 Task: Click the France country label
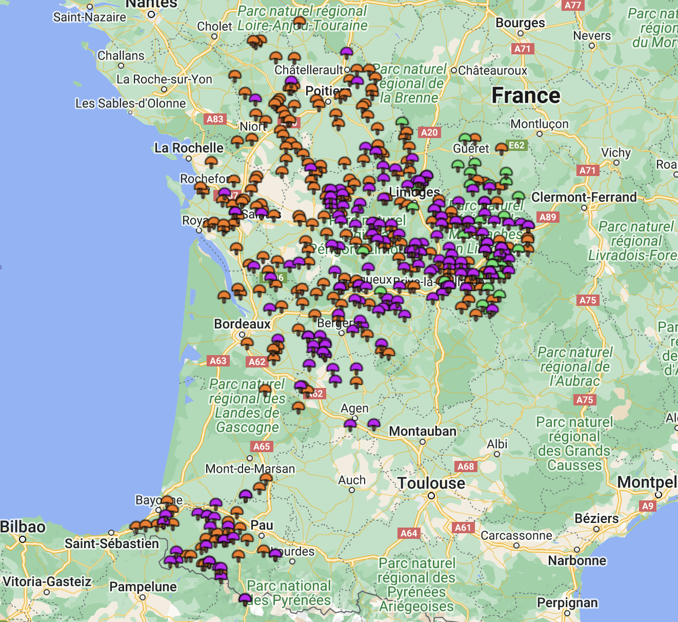(x=526, y=95)
